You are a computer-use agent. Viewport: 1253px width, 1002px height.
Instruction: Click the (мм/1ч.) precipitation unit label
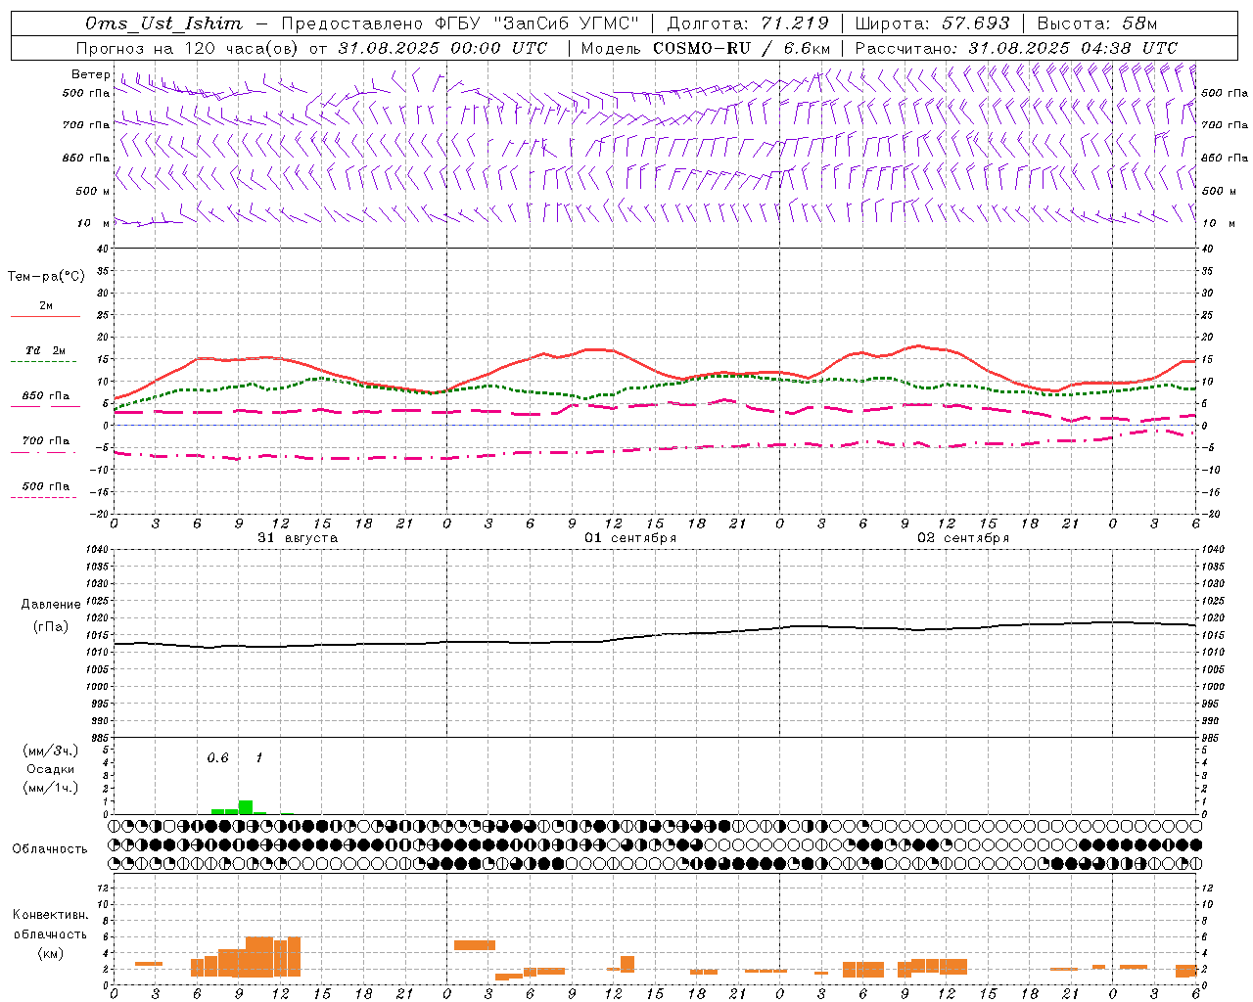(51, 788)
